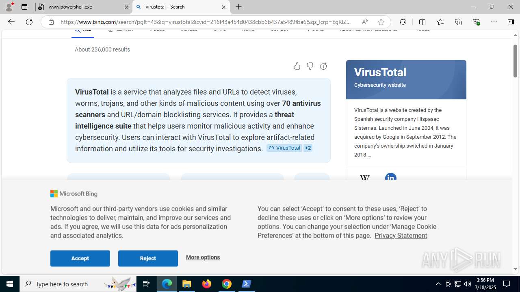Accept the cookie consent
Image resolution: width=520 pixels, height=292 pixels.
point(80,258)
